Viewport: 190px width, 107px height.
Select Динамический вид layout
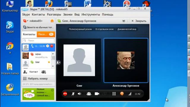tap(127, 29)
